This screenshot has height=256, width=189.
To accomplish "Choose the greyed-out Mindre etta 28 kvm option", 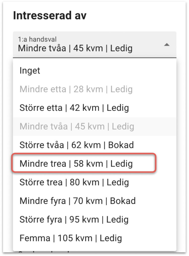I will 76,89.
